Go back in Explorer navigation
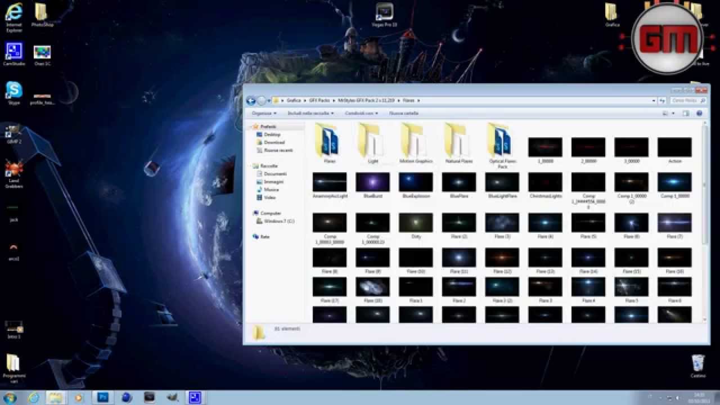 click(x=251, y=101)
